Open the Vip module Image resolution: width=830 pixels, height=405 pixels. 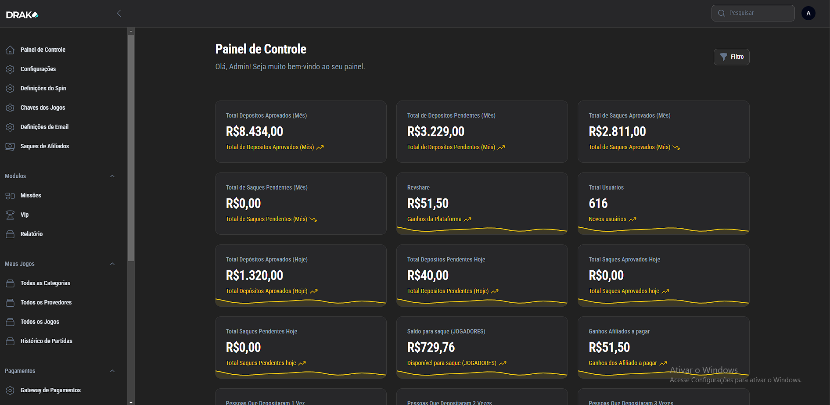tap(25, 215)
